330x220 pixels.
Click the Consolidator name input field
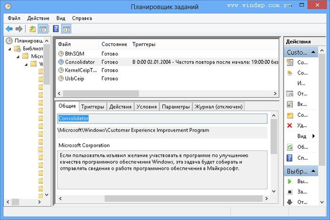(162, 119)
